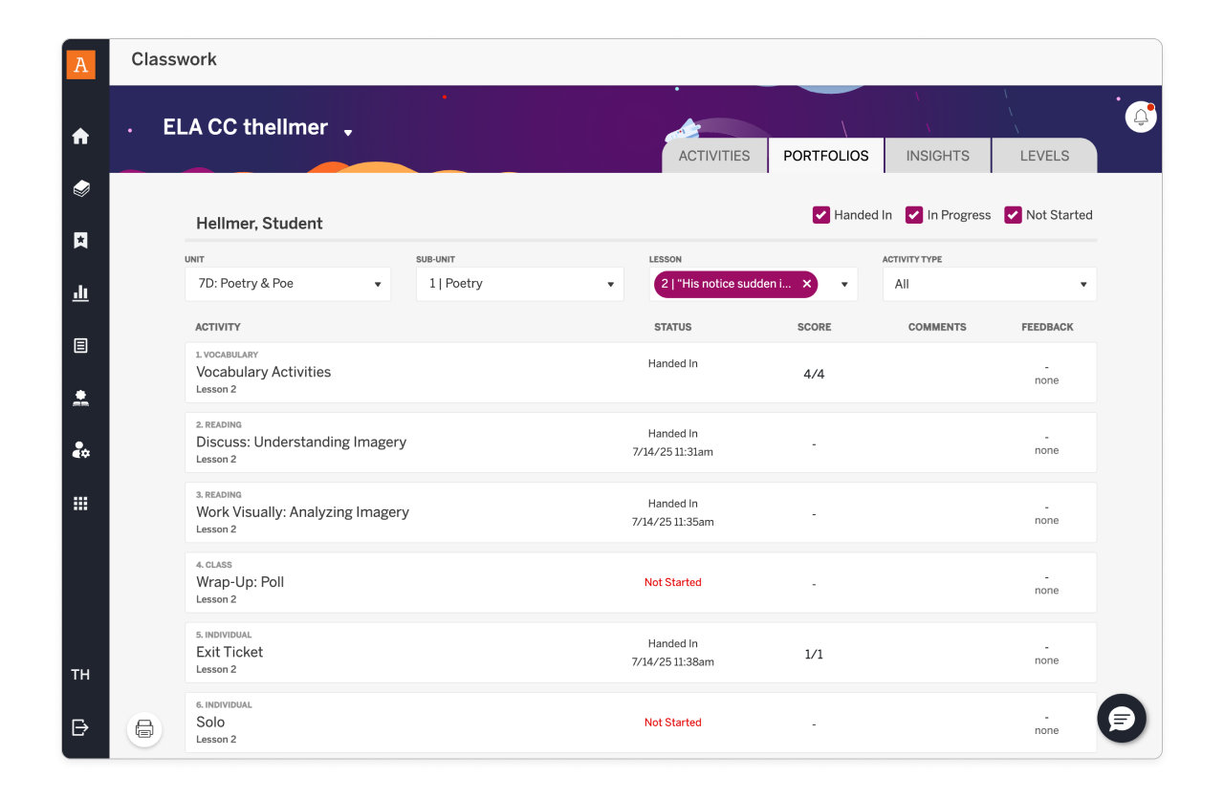This screenshot has width=1224, height=799.
Task: Open the Vocabulary Activities row
Action: click(x=263, y=372)
